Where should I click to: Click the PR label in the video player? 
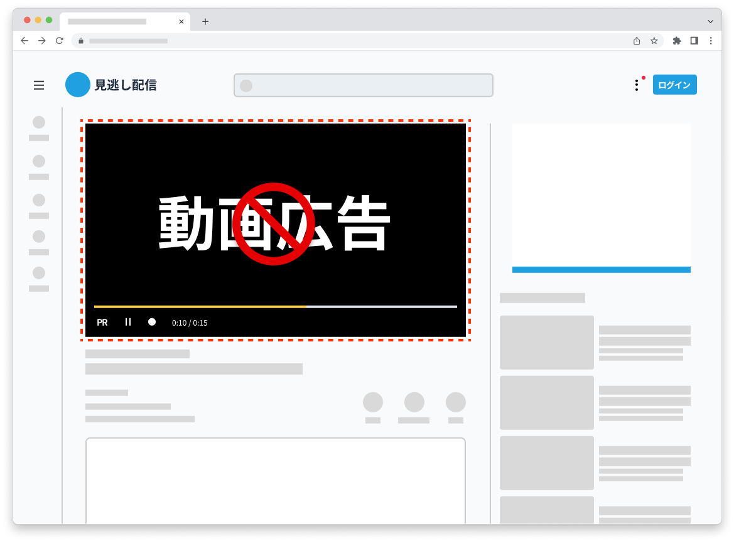pyautogui.click(x=102, y=322)
